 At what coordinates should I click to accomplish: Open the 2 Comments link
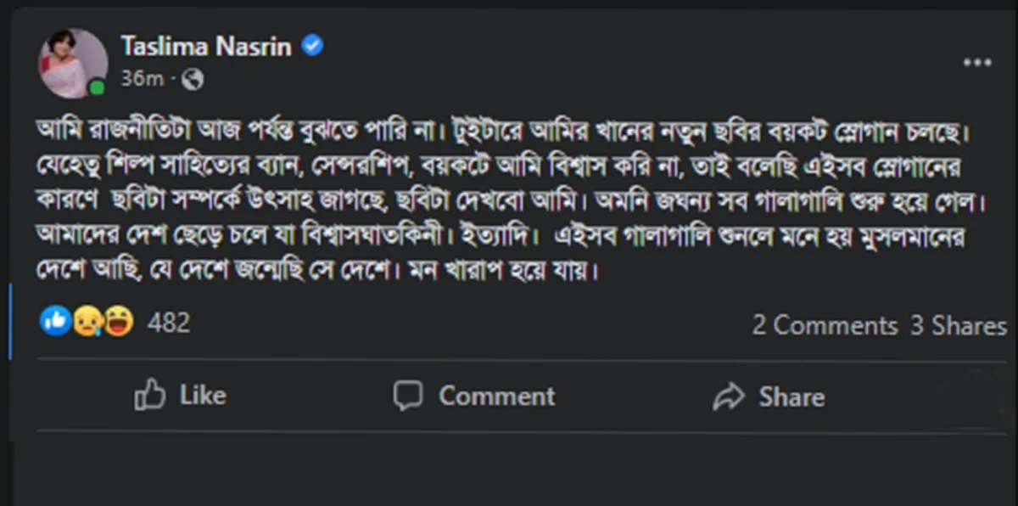click(825, 325)
